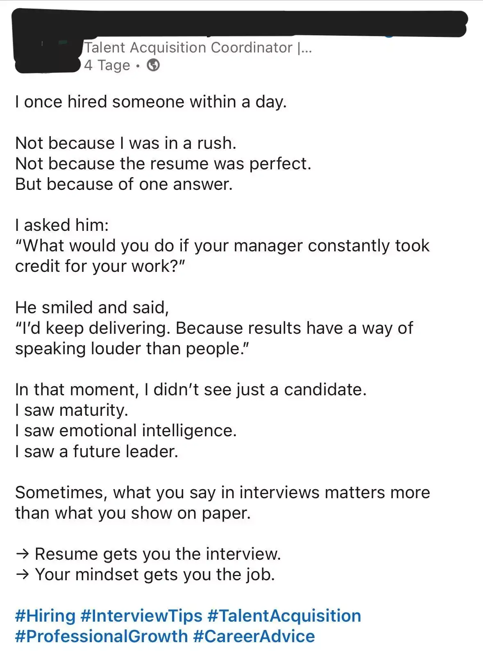Open the #Hiring hashtag
This screenshot has width=483, height=661.
tap(45, 616)
